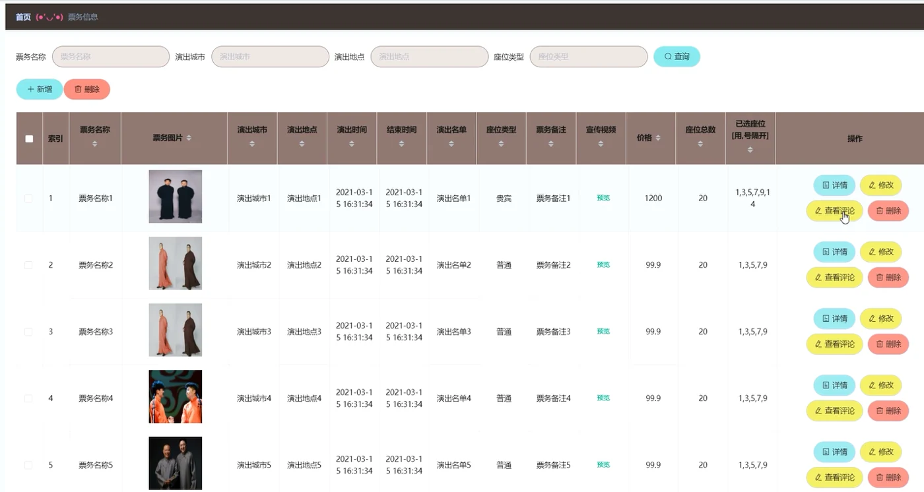The image size is (924, 492).
Task: Check the row checkbox for 票务名称2
Action: pos(28,265)
